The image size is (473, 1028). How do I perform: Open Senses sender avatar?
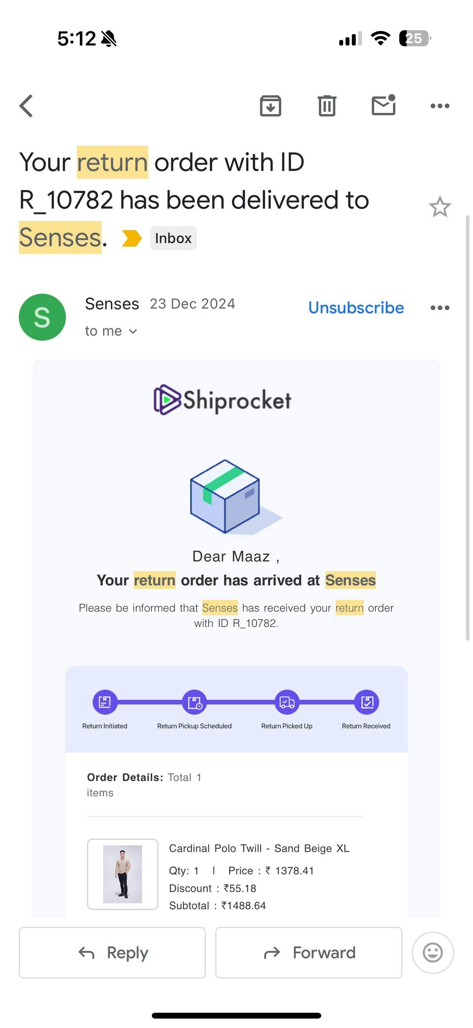click(x=42, y=317)
